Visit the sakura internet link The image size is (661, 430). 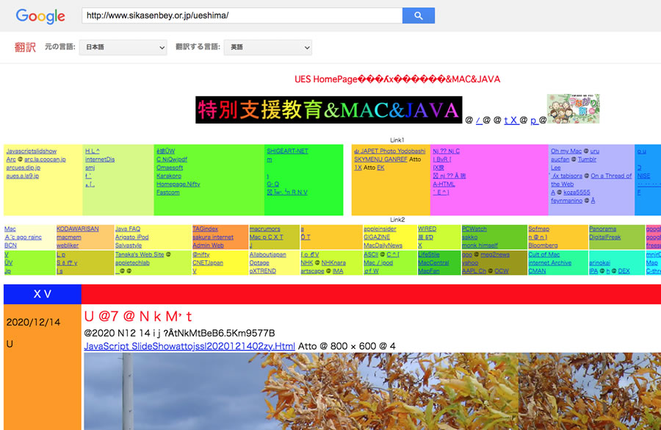click(213, 237)
